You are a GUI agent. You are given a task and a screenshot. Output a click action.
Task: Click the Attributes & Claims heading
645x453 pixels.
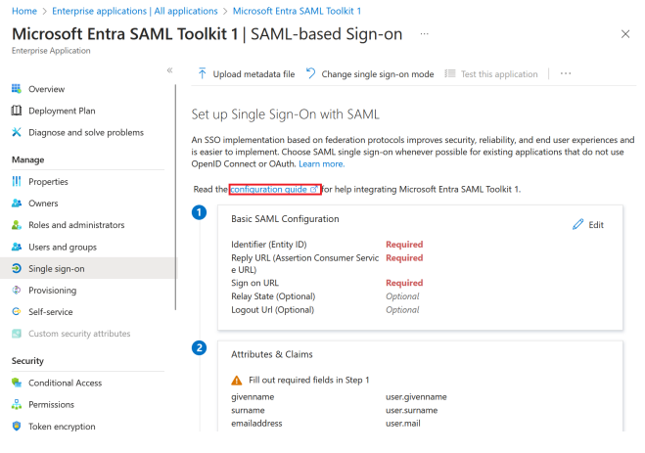coord(271,354)
